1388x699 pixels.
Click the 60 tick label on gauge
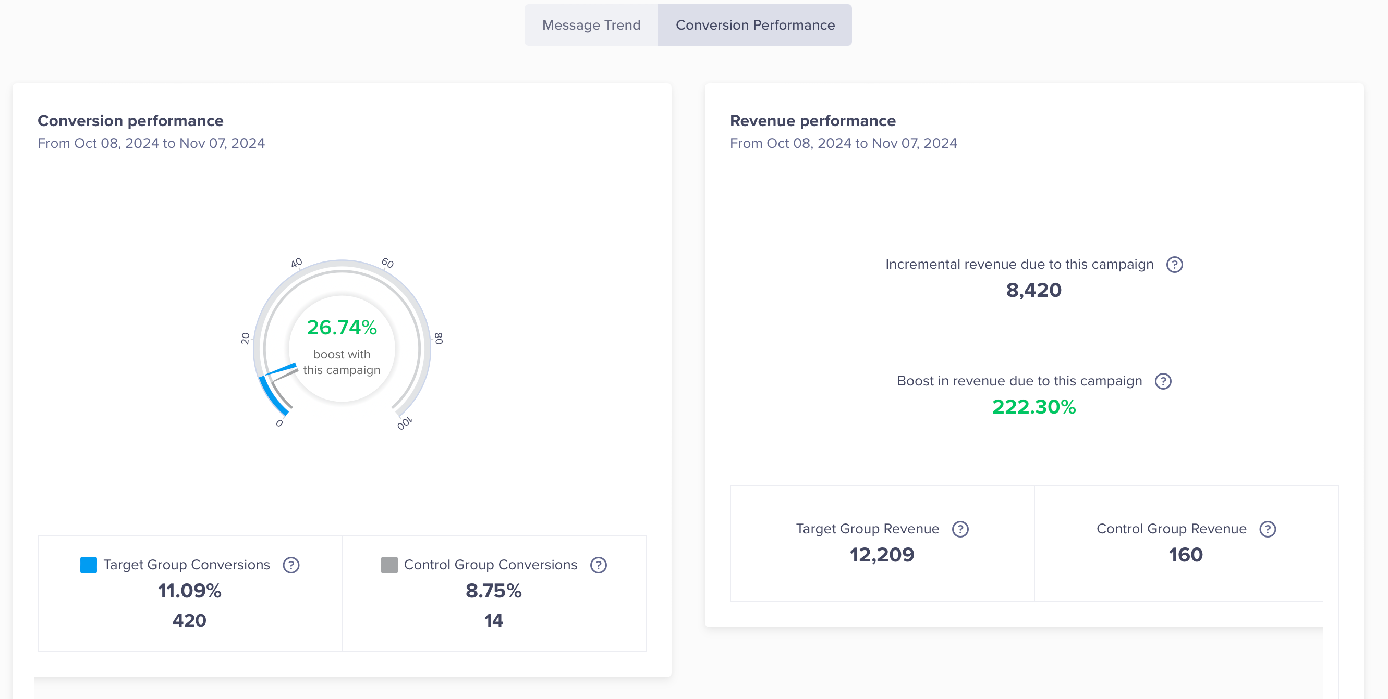tap(387, 263)
